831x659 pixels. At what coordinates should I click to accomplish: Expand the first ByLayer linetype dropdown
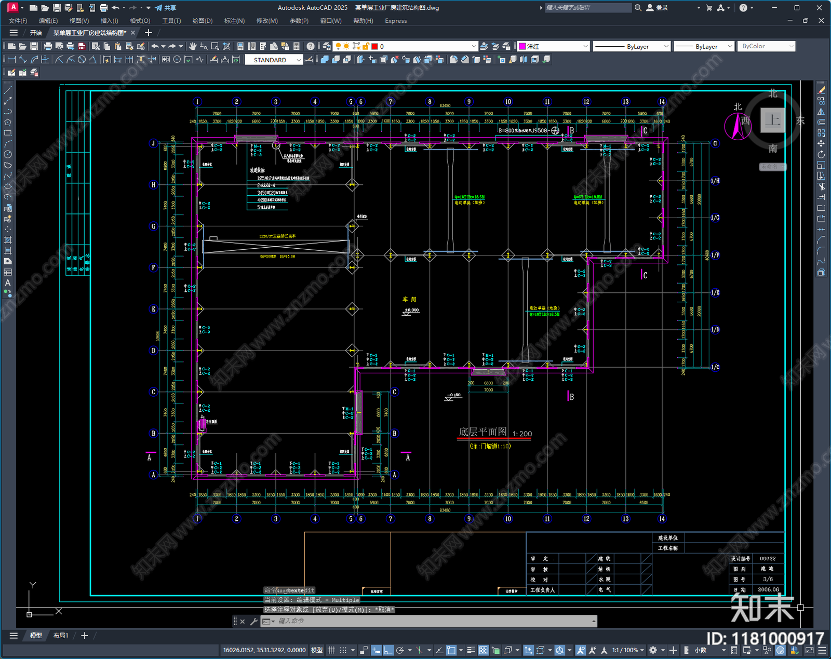[631, 46]
